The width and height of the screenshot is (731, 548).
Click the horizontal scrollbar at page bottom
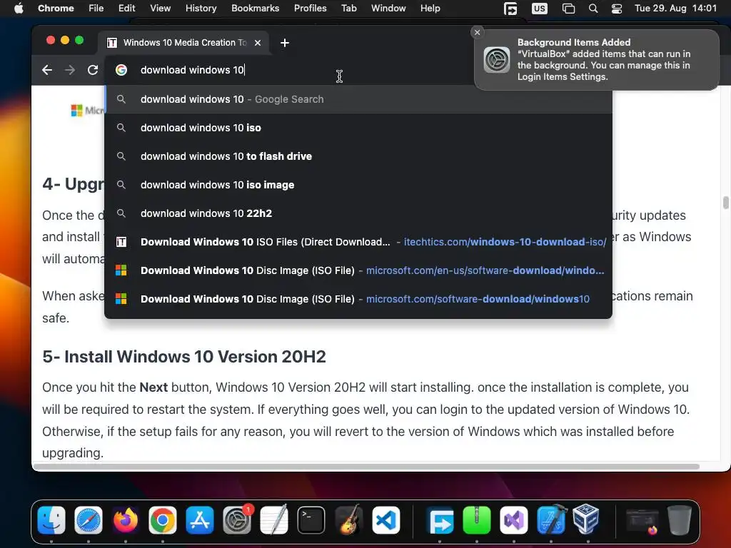(x=366, y=467)
